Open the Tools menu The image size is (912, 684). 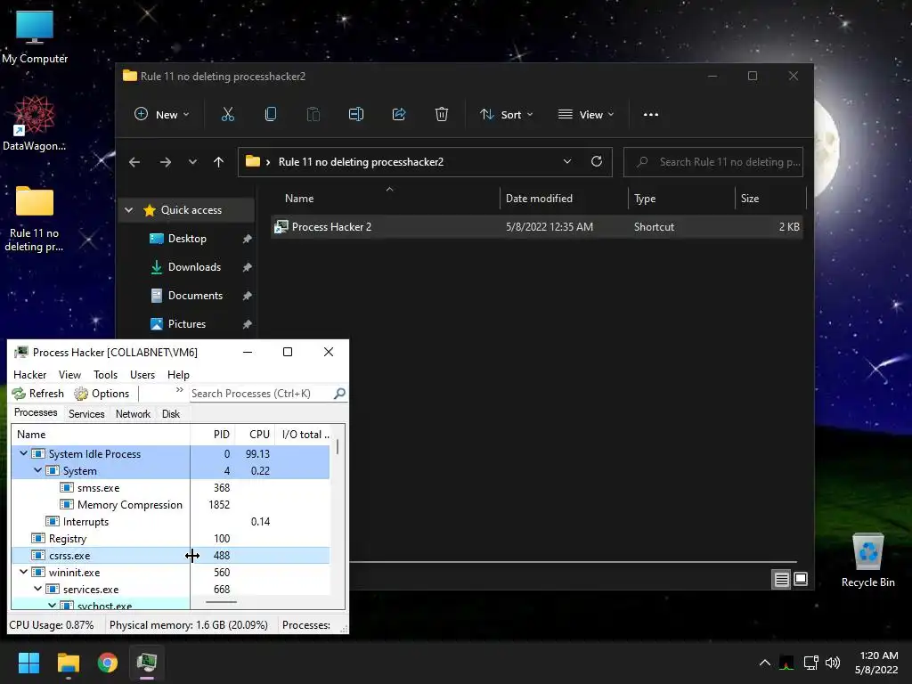pyautogui.click(x=105, y=375)
